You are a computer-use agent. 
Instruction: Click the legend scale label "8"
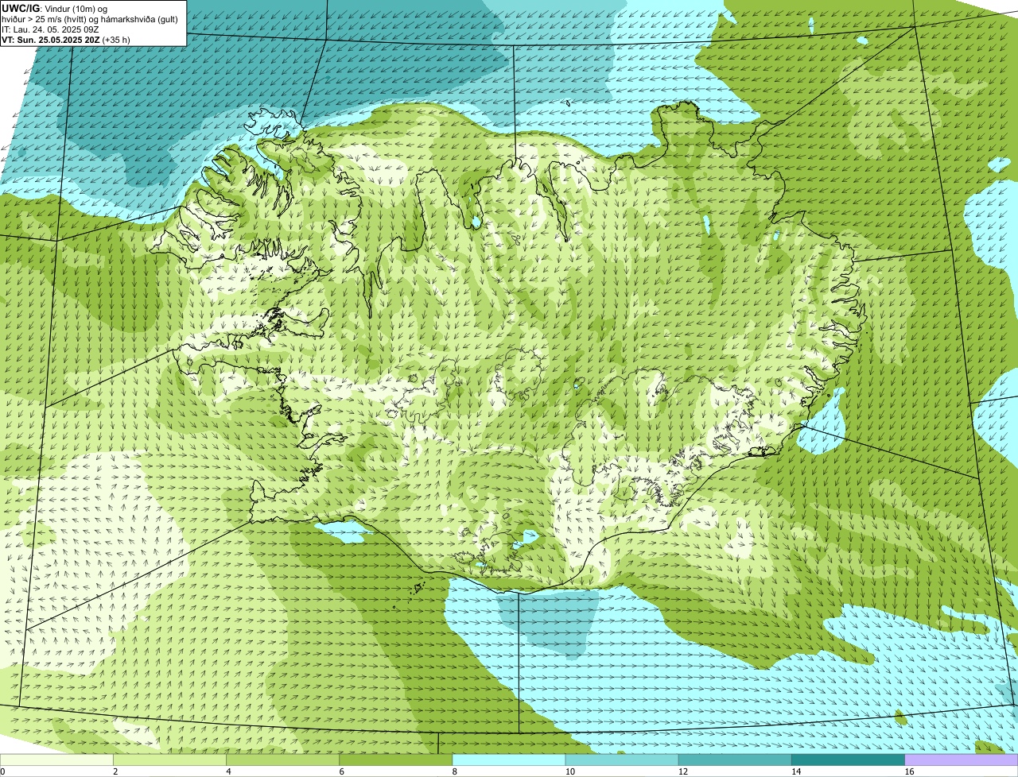point(454,771)
